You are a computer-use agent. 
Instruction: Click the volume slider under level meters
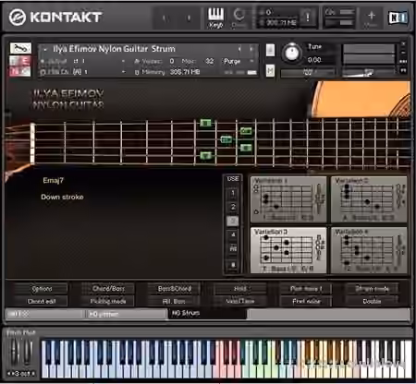pyautogui.click(x=369, y=72)
